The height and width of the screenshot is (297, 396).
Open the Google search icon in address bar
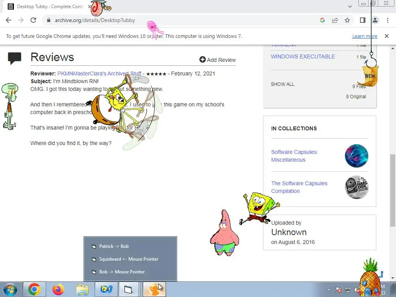pyautogui.click(x=322, y=20)
